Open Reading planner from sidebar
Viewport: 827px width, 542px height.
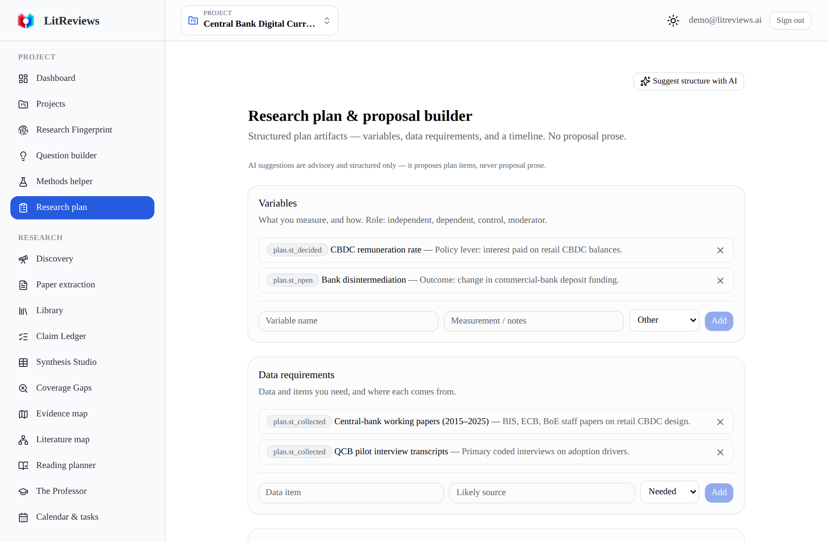pos(82,465)
